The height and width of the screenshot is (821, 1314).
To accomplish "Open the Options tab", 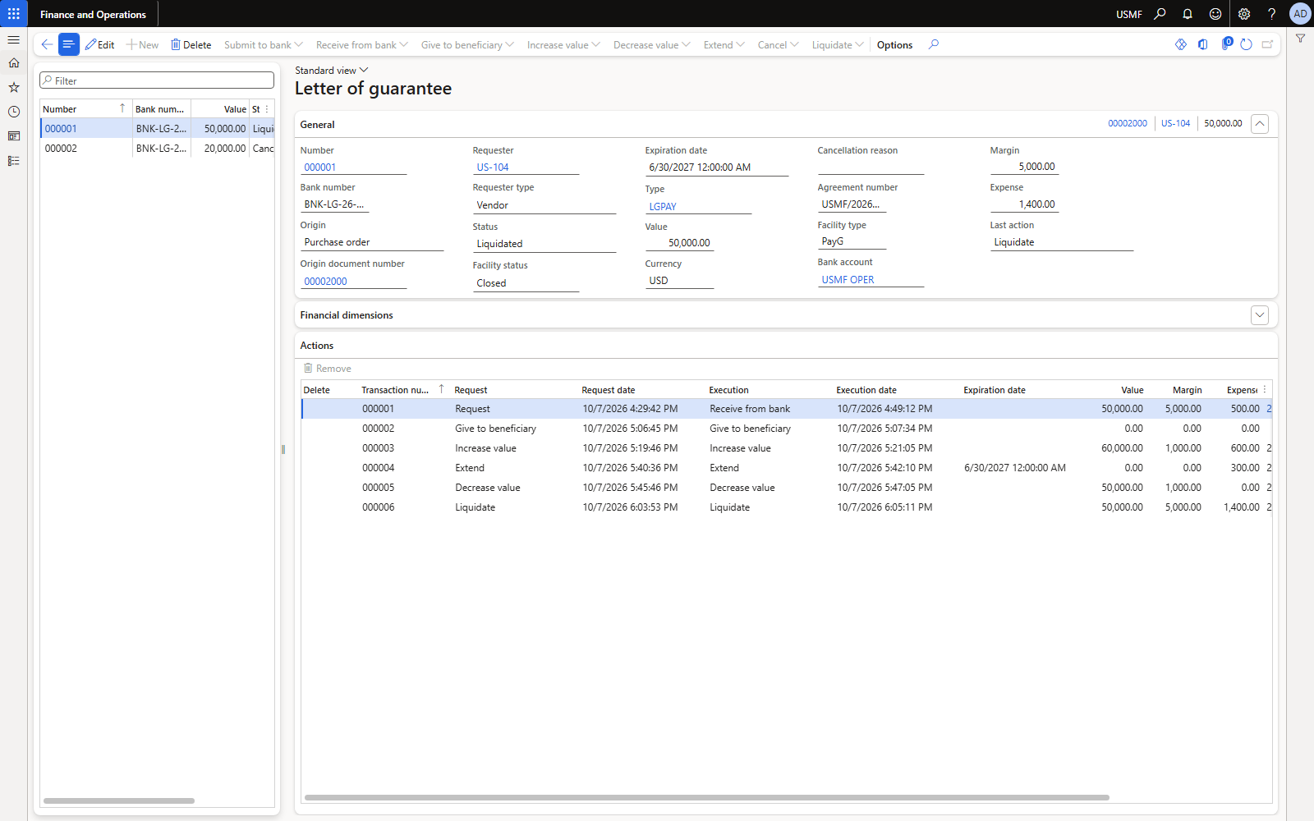I will [x=894, y=44].
